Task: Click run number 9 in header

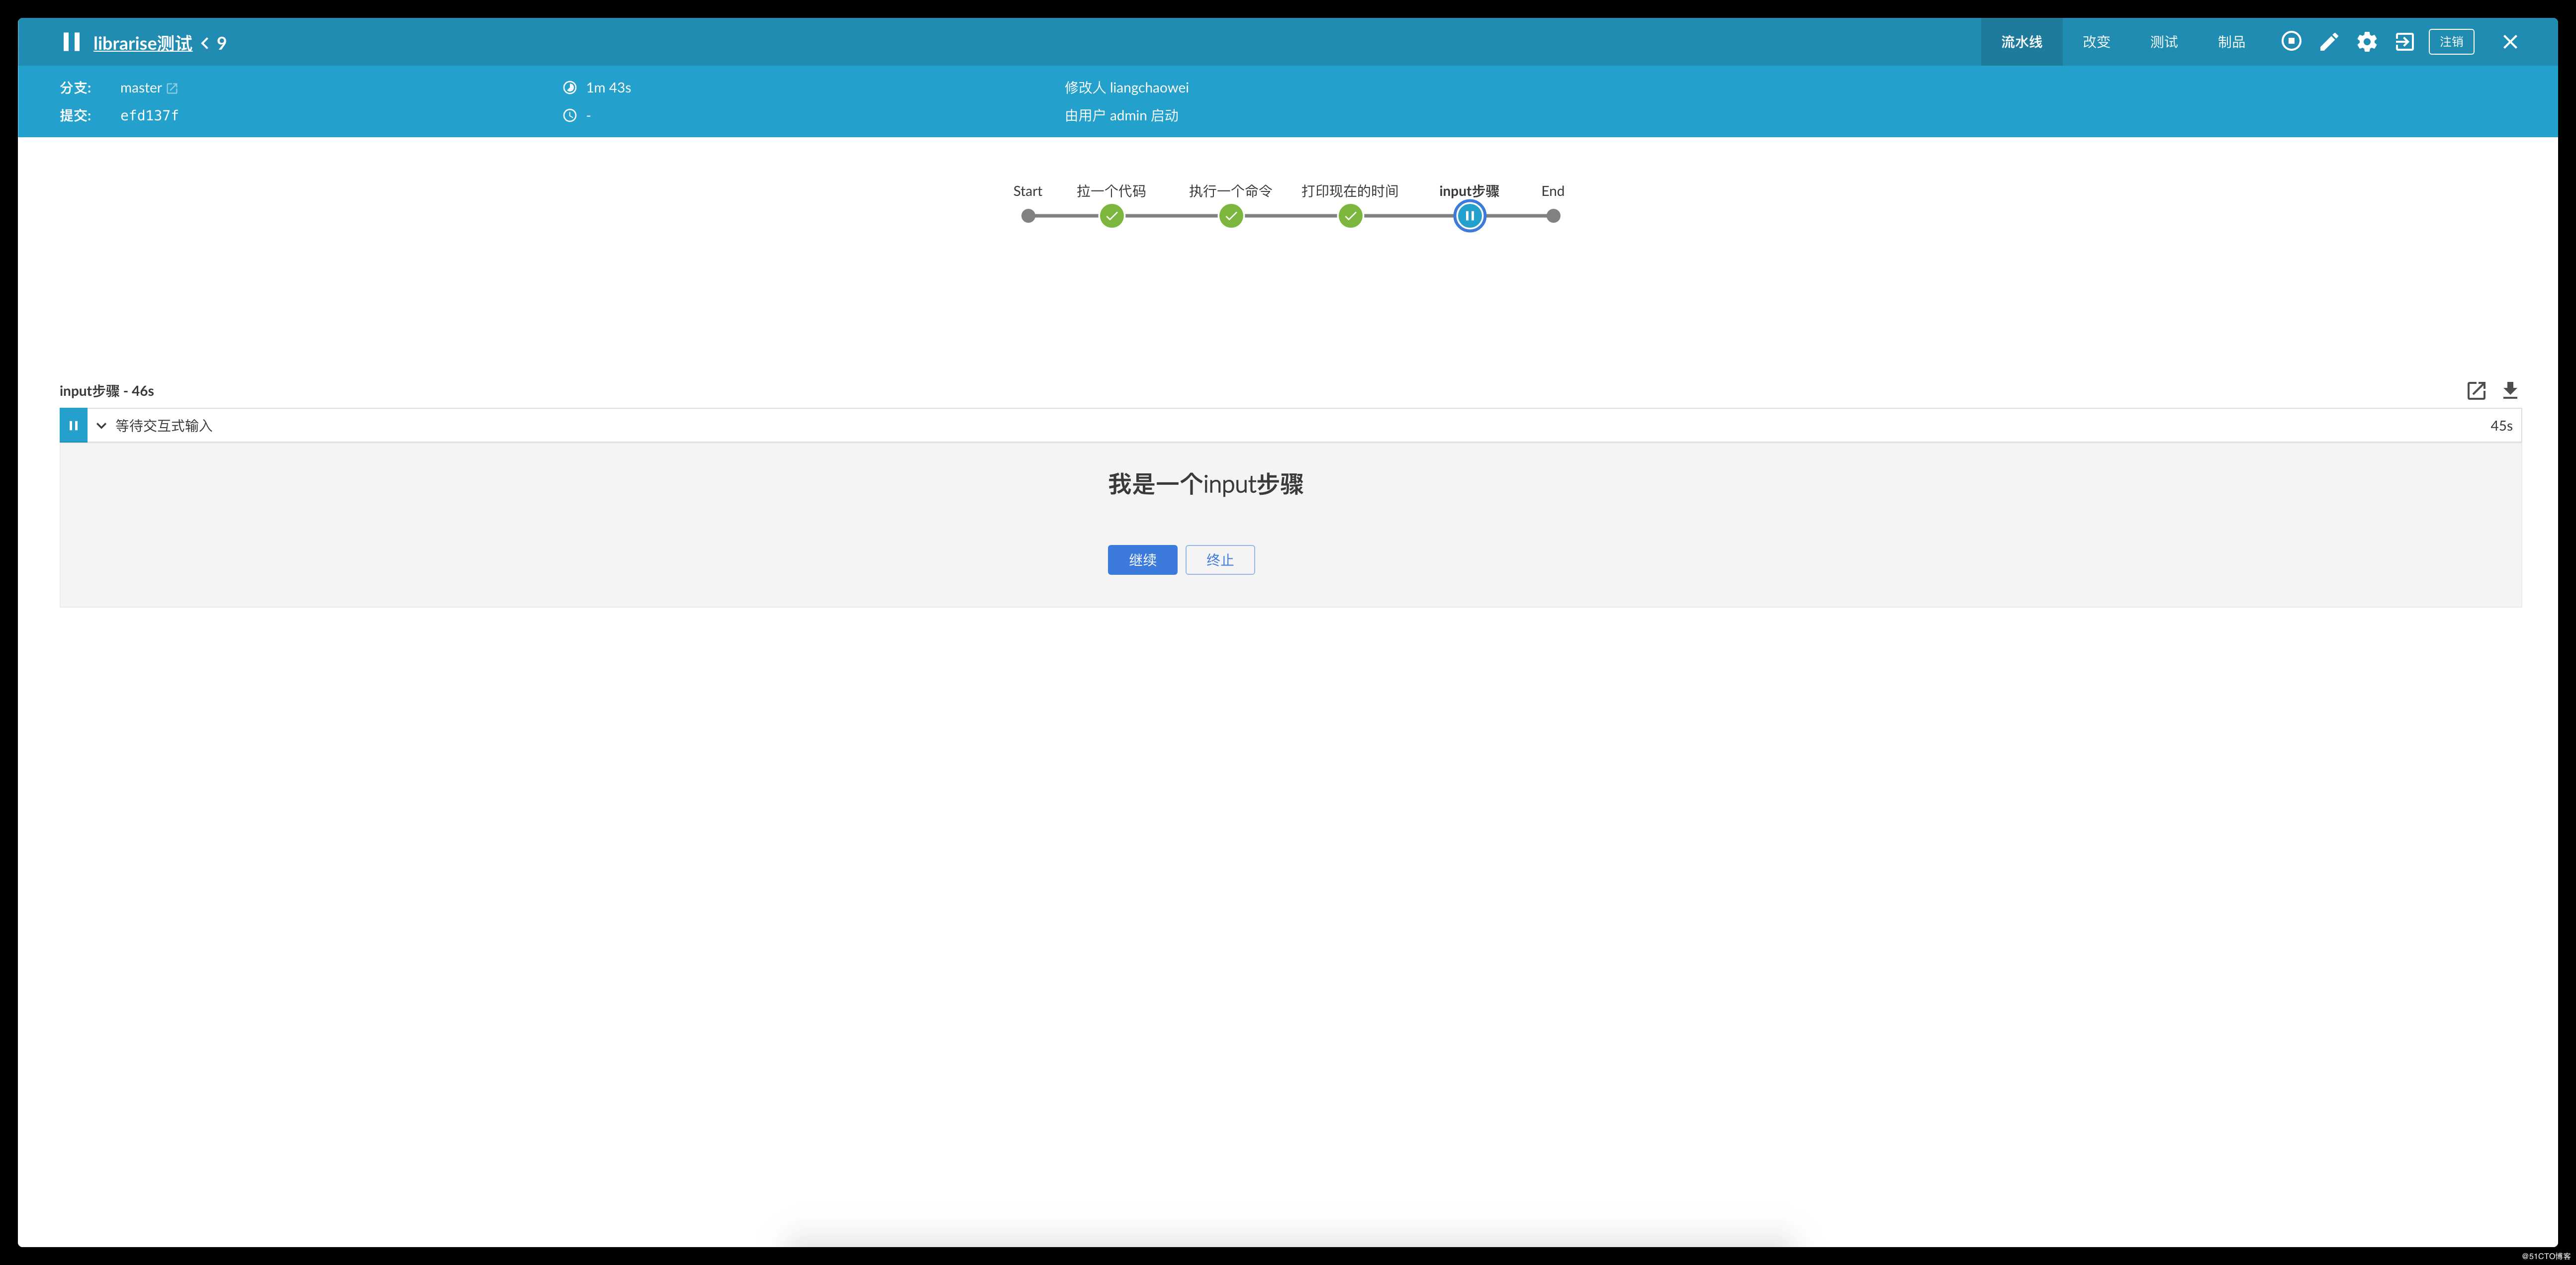Action: click(x=221, y=43)
